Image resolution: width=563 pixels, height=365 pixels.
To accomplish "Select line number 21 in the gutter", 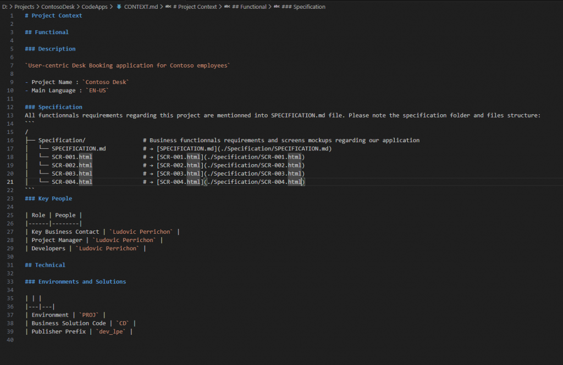I will tap(12, 182).
